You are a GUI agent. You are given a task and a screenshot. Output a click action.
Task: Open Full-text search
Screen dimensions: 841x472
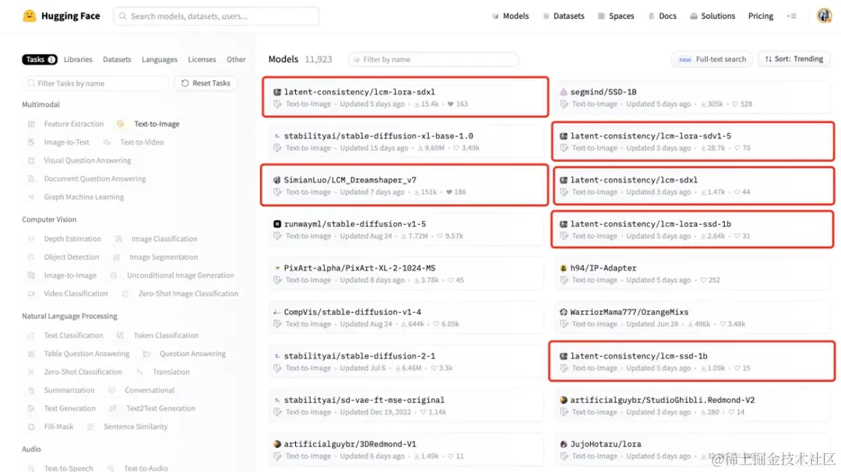[x=712, y=59]
